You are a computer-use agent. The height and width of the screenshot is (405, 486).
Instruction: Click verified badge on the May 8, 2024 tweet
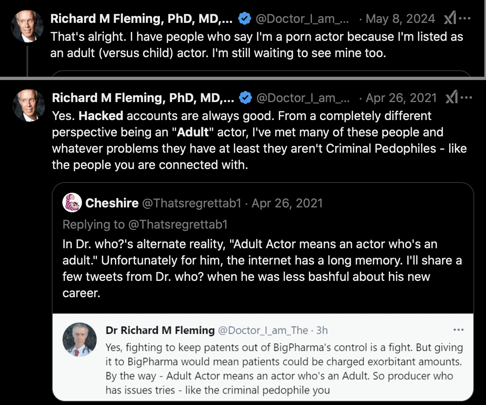[x=244, y=19]
